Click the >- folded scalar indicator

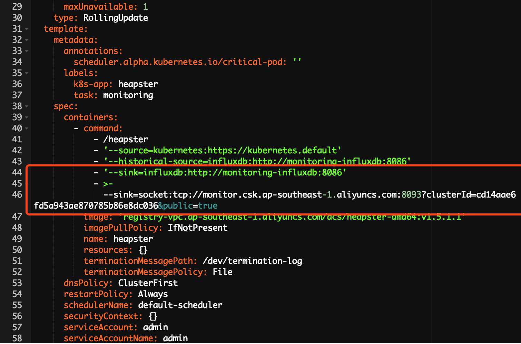click(108, 184)
